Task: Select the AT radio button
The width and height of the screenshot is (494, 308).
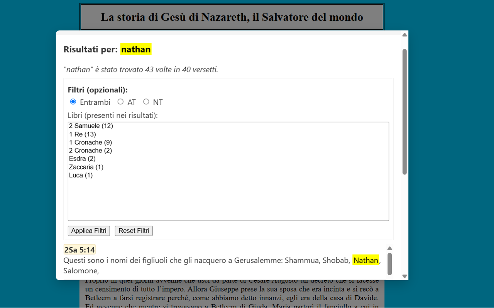Action: [121, 102]
